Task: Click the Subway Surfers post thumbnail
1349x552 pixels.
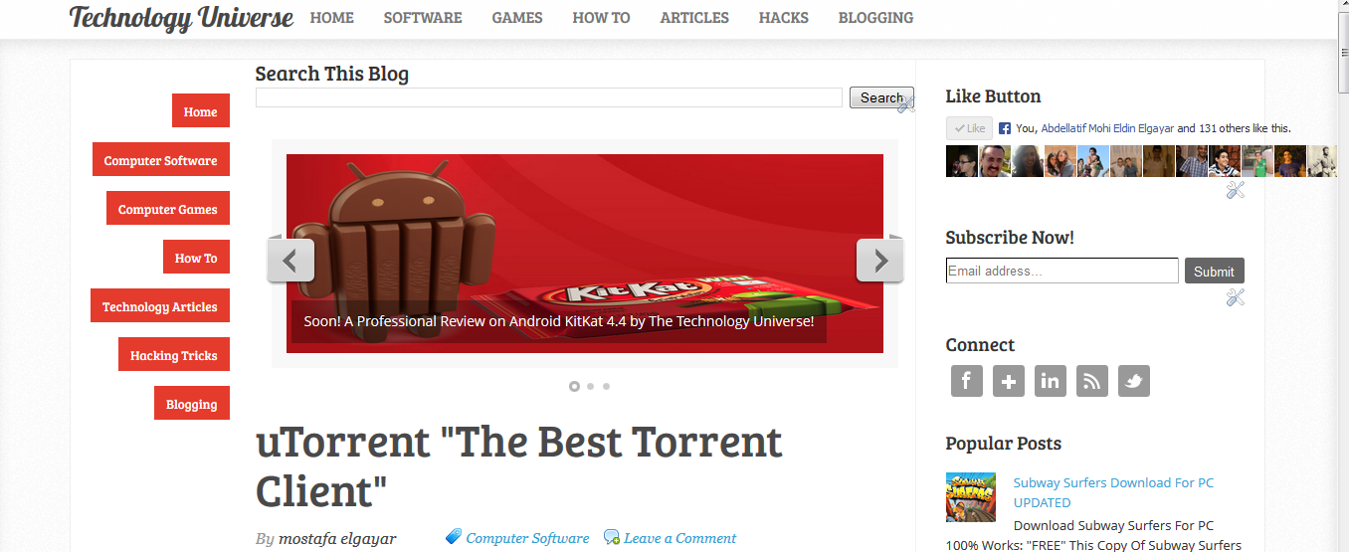Action: click(971, 497)
